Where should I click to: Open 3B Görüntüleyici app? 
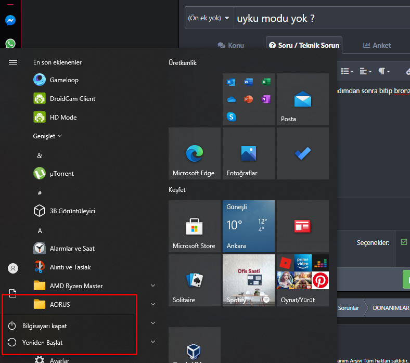64,211
